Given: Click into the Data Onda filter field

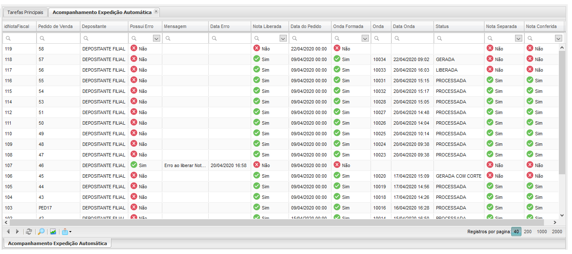Looking at the screenshot, I should pos(412,38).
